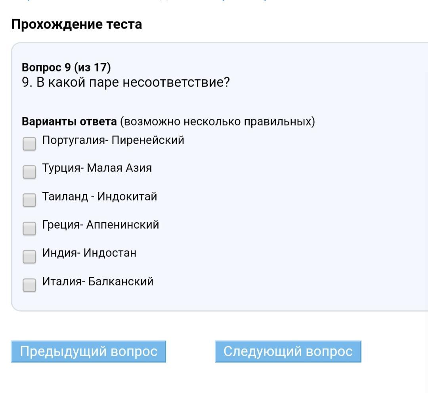Click the "Вопрос 9 (из 17)" counter
This screenshot has width=428, height=393.
tap(66, 67)
